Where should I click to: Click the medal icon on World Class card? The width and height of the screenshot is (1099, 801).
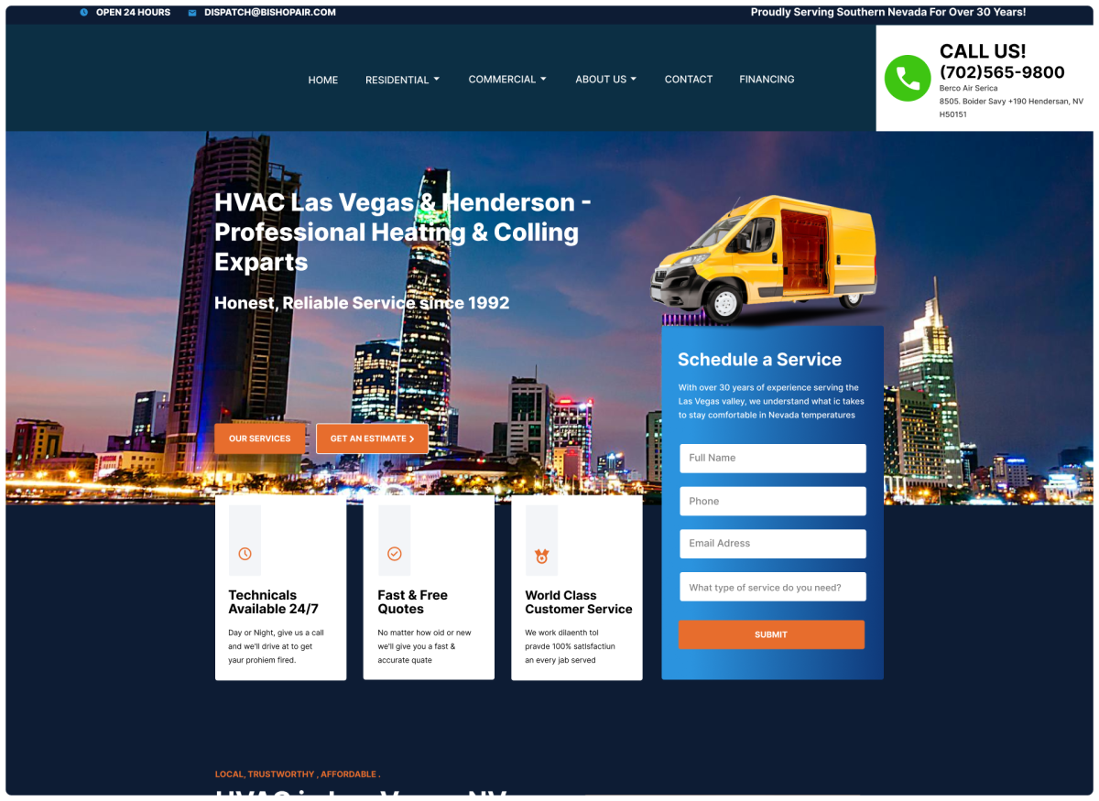click(x=541, y=556)
